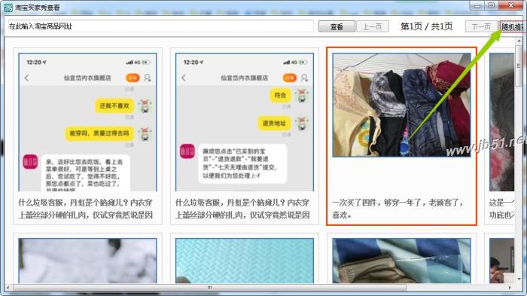Image resolution: width=527 pixels, height=296 pixels.
Task: Maximize the 淘宝买家秀查看 window
Action: coord(492,6)
